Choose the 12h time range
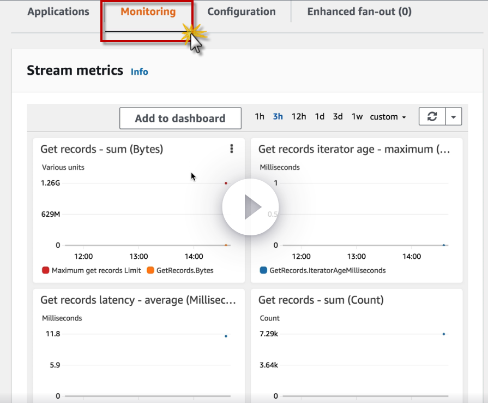The image size is (488, 403). coord(299,116)
